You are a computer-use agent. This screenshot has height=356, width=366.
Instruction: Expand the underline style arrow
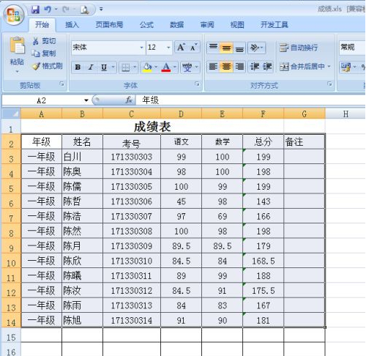113,67
